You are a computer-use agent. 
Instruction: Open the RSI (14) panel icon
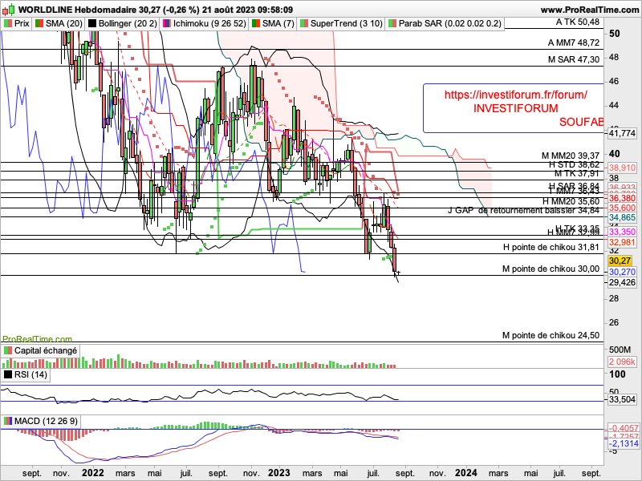(x=8, y=374)
